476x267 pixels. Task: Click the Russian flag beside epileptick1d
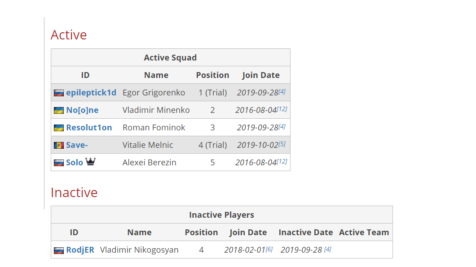(x=59, y=93)
